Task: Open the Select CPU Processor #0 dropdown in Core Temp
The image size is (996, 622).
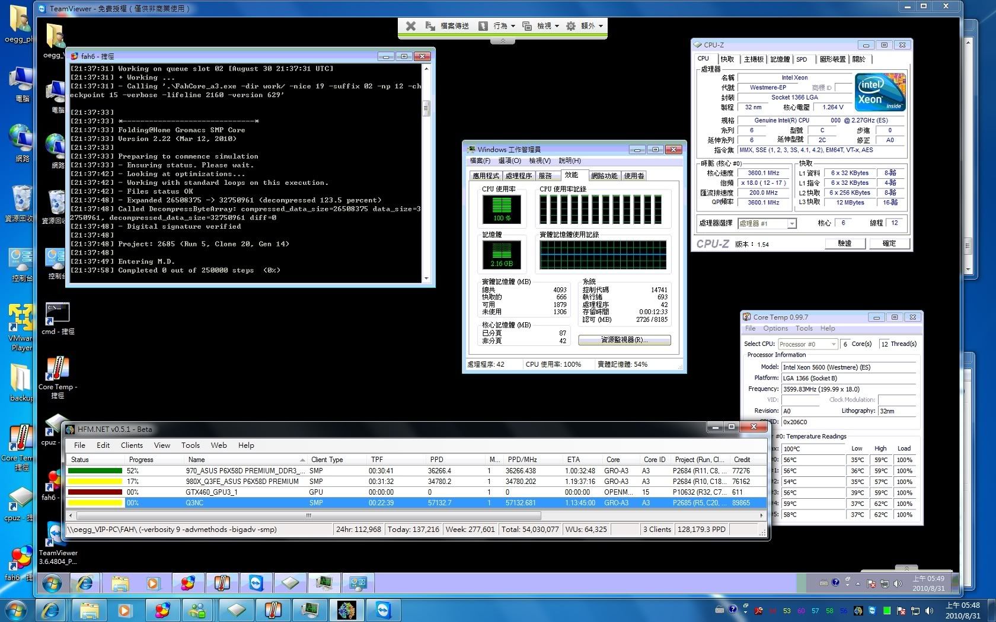Action: click(807, 344)
